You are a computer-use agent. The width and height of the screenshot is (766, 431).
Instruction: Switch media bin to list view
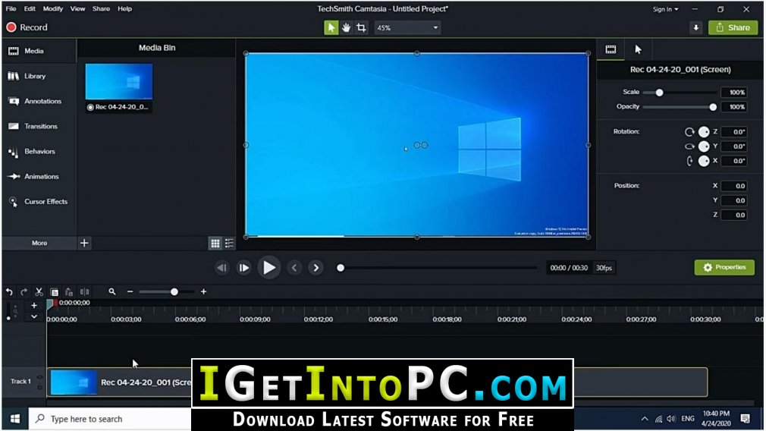229,243
